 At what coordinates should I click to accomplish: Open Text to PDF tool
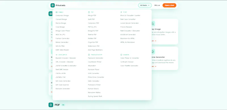(x=92, y=35)
